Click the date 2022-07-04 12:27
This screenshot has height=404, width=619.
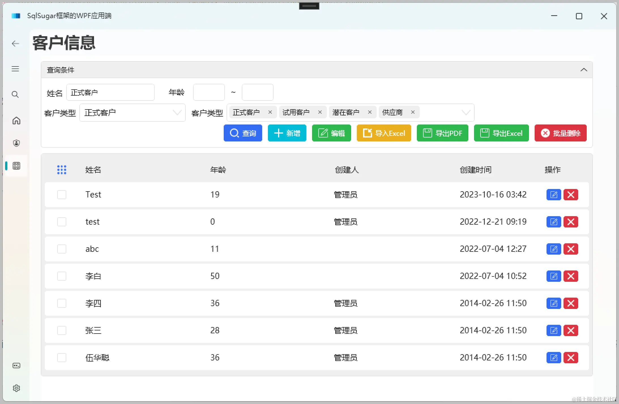pos(493,249)
